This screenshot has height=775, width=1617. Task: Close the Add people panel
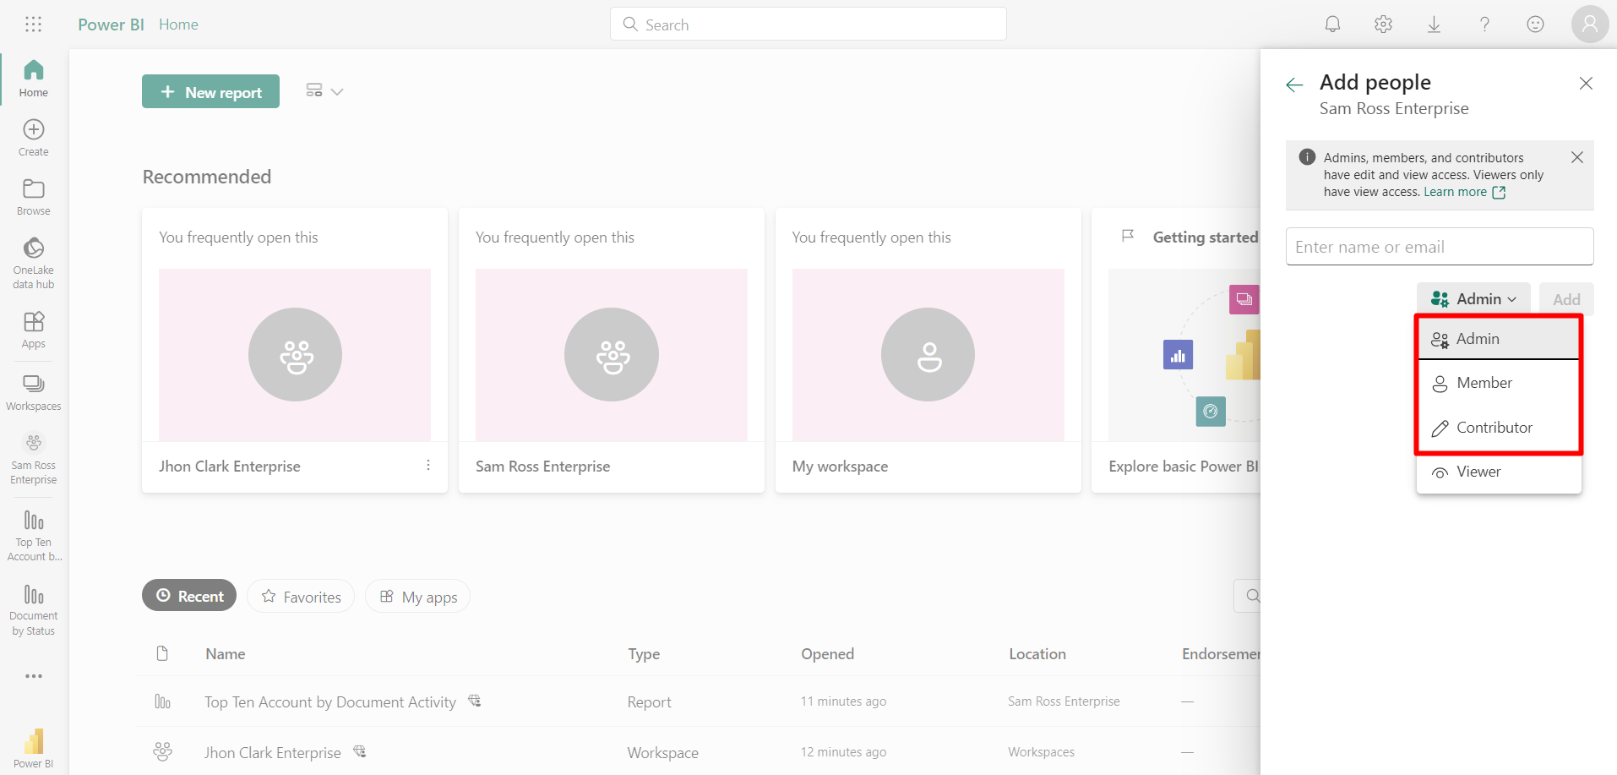1586,83
